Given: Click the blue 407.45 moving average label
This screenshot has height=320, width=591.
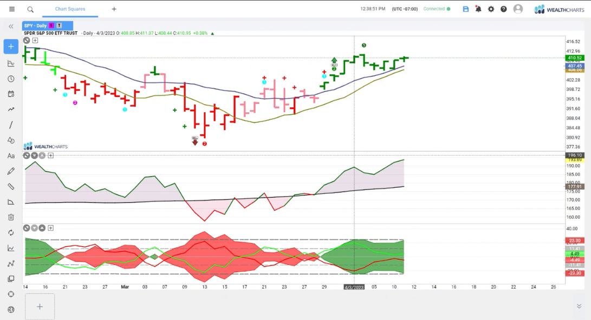Looking at the screenshot, I should (x=575, y=66).
